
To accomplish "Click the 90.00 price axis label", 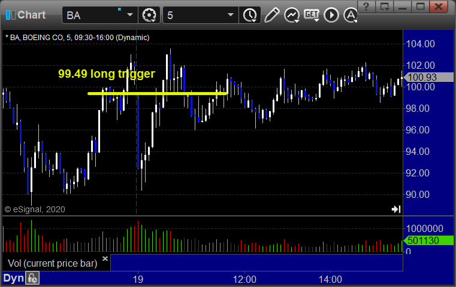I will click(x=418, y=194).
